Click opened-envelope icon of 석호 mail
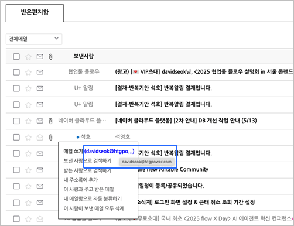 40,137
